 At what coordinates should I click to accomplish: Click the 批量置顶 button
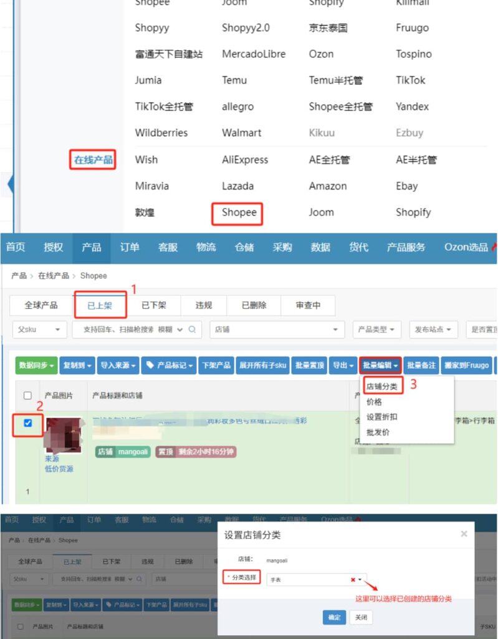(x=309, y=365)
